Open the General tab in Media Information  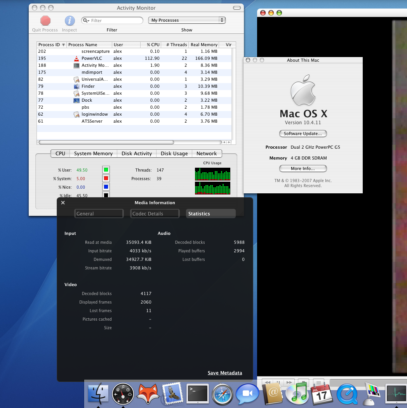tap(99, 214)
